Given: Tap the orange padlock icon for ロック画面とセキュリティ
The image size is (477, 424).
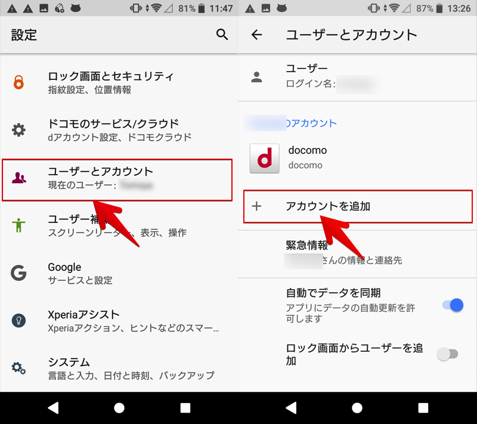Looking at the screenshot, I should coord(19,82).
